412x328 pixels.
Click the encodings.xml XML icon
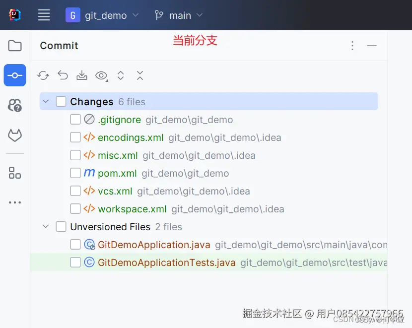coord(89,137)
